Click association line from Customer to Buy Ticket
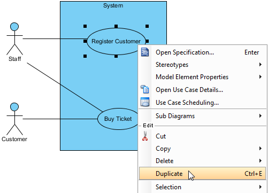Screen dimensions: 268x193 click(x=60, y=119)
